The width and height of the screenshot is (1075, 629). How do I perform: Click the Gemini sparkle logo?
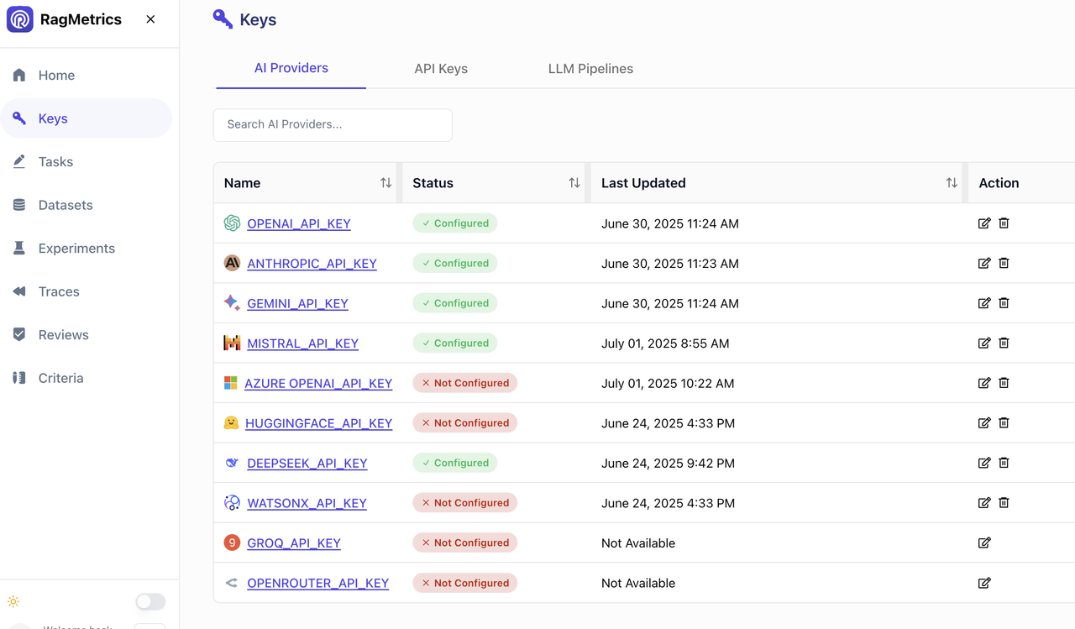pyautogui.click(x=232, y=303)
